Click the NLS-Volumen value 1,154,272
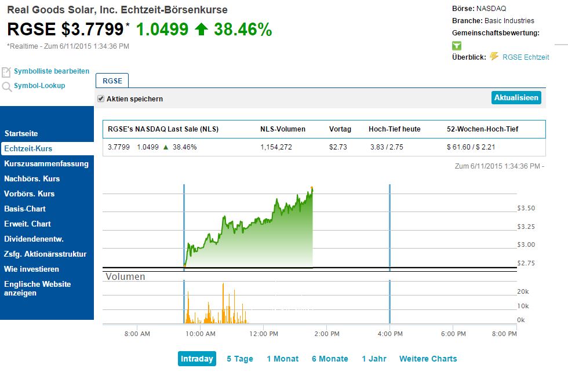Viewport: 568px width, 383px height. (276, 147)
